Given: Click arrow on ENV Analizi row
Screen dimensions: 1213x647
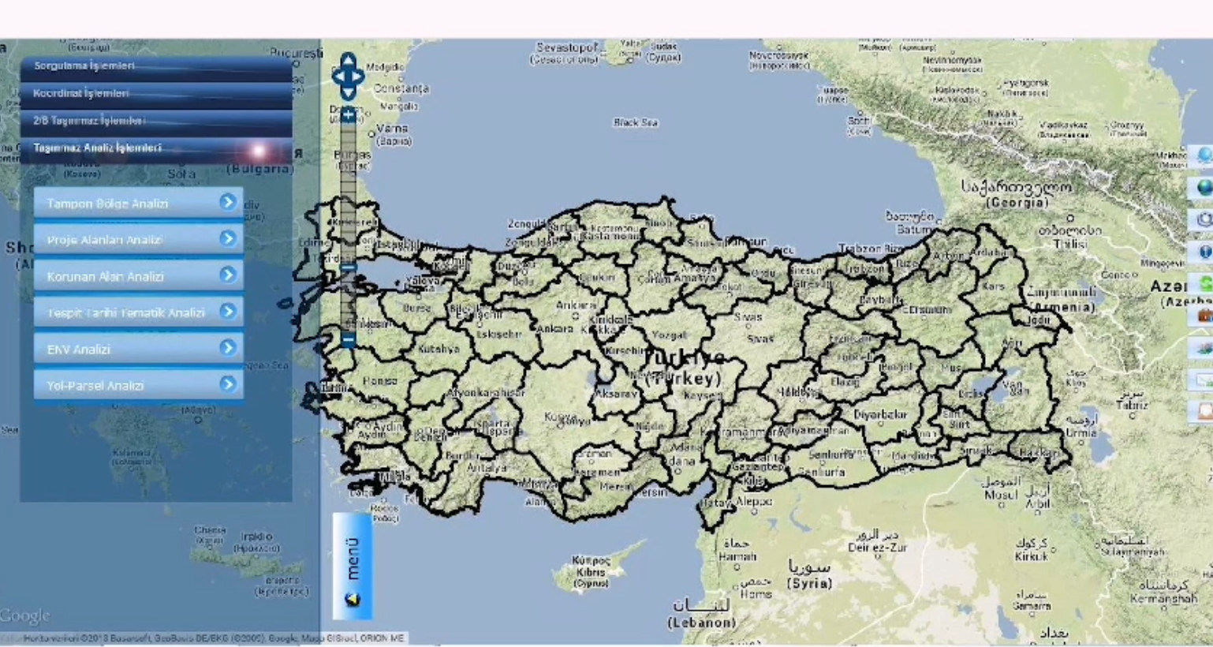Looking at the screenshot, I should 228,348.
